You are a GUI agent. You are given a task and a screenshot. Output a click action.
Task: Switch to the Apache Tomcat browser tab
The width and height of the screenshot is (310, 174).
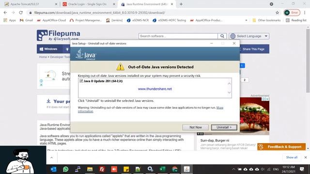tap(31, 4)
